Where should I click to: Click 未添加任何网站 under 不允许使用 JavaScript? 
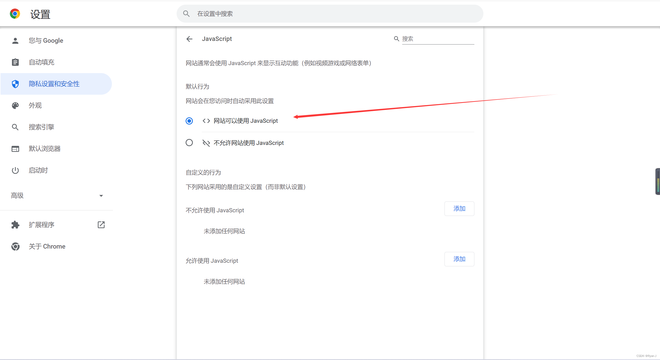click(224, 231)
